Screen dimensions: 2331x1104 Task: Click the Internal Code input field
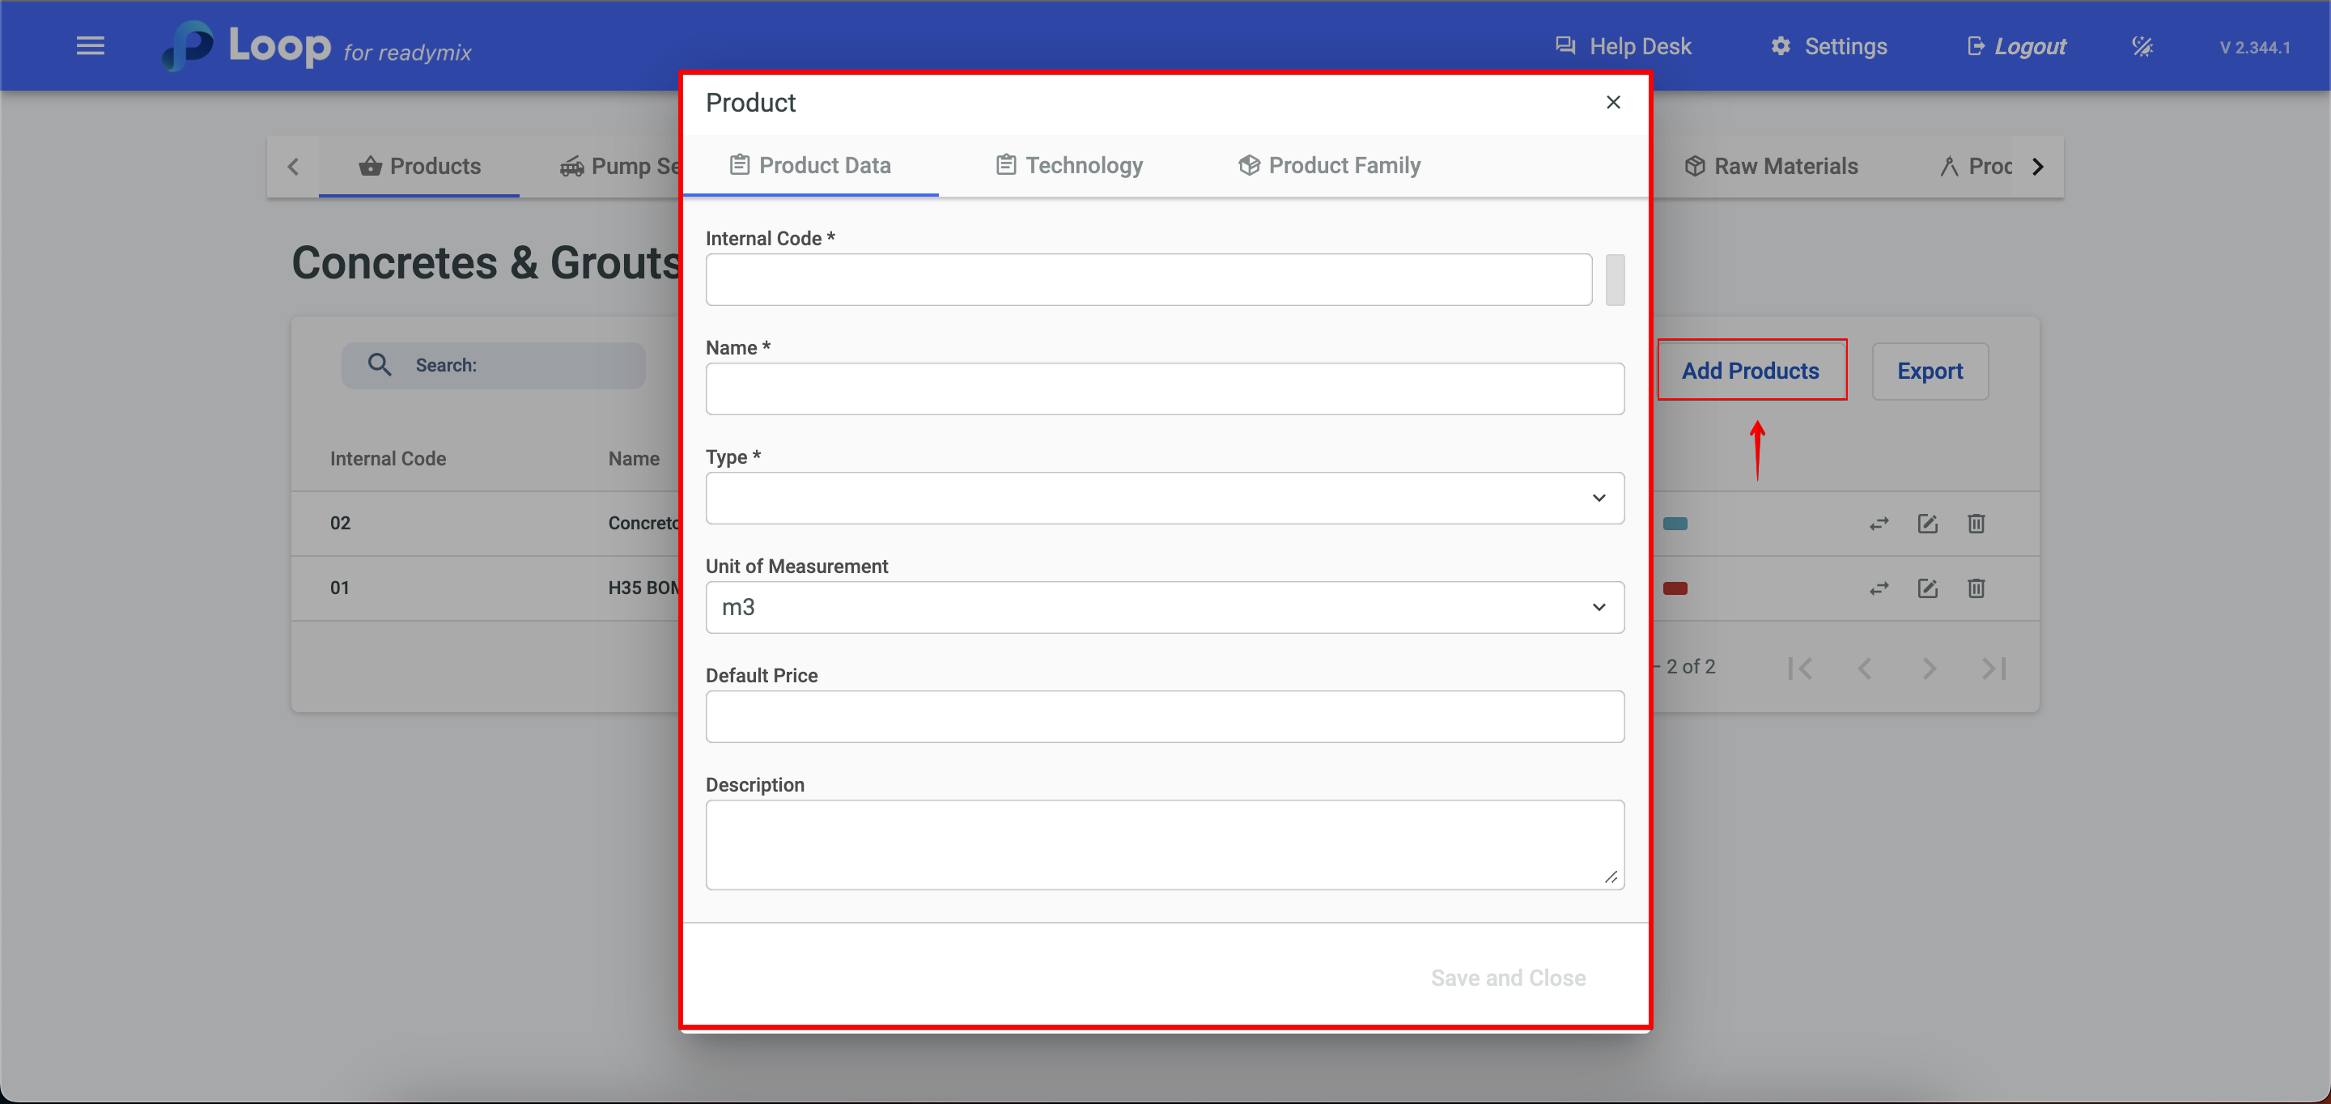(1148, 279)
